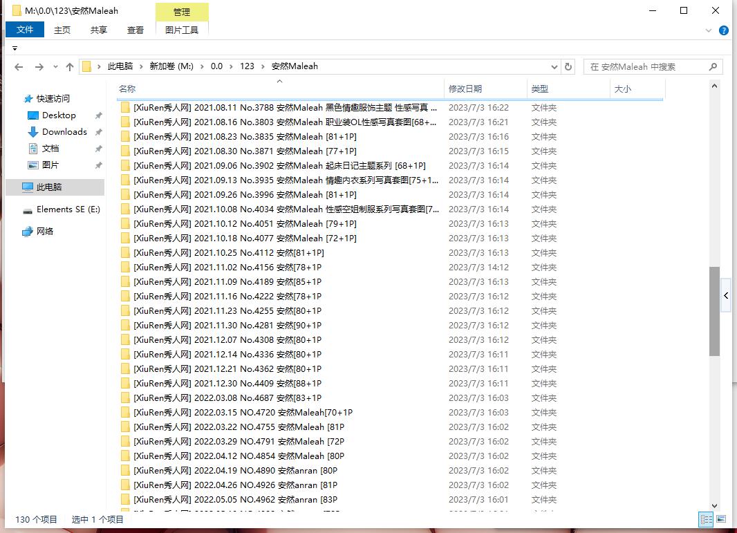Open the 文件 menu
The width and height of the screenshot is (737, 533).
click(x=25, y=30)
